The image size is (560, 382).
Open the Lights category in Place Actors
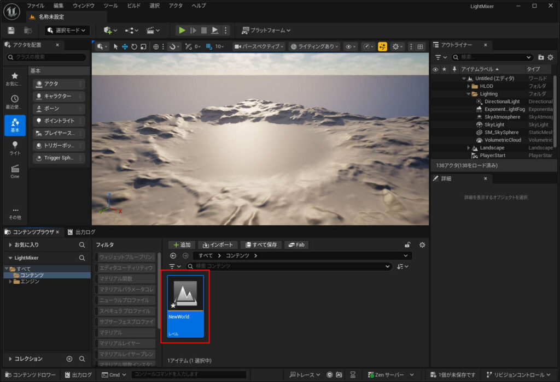[15, 148]
